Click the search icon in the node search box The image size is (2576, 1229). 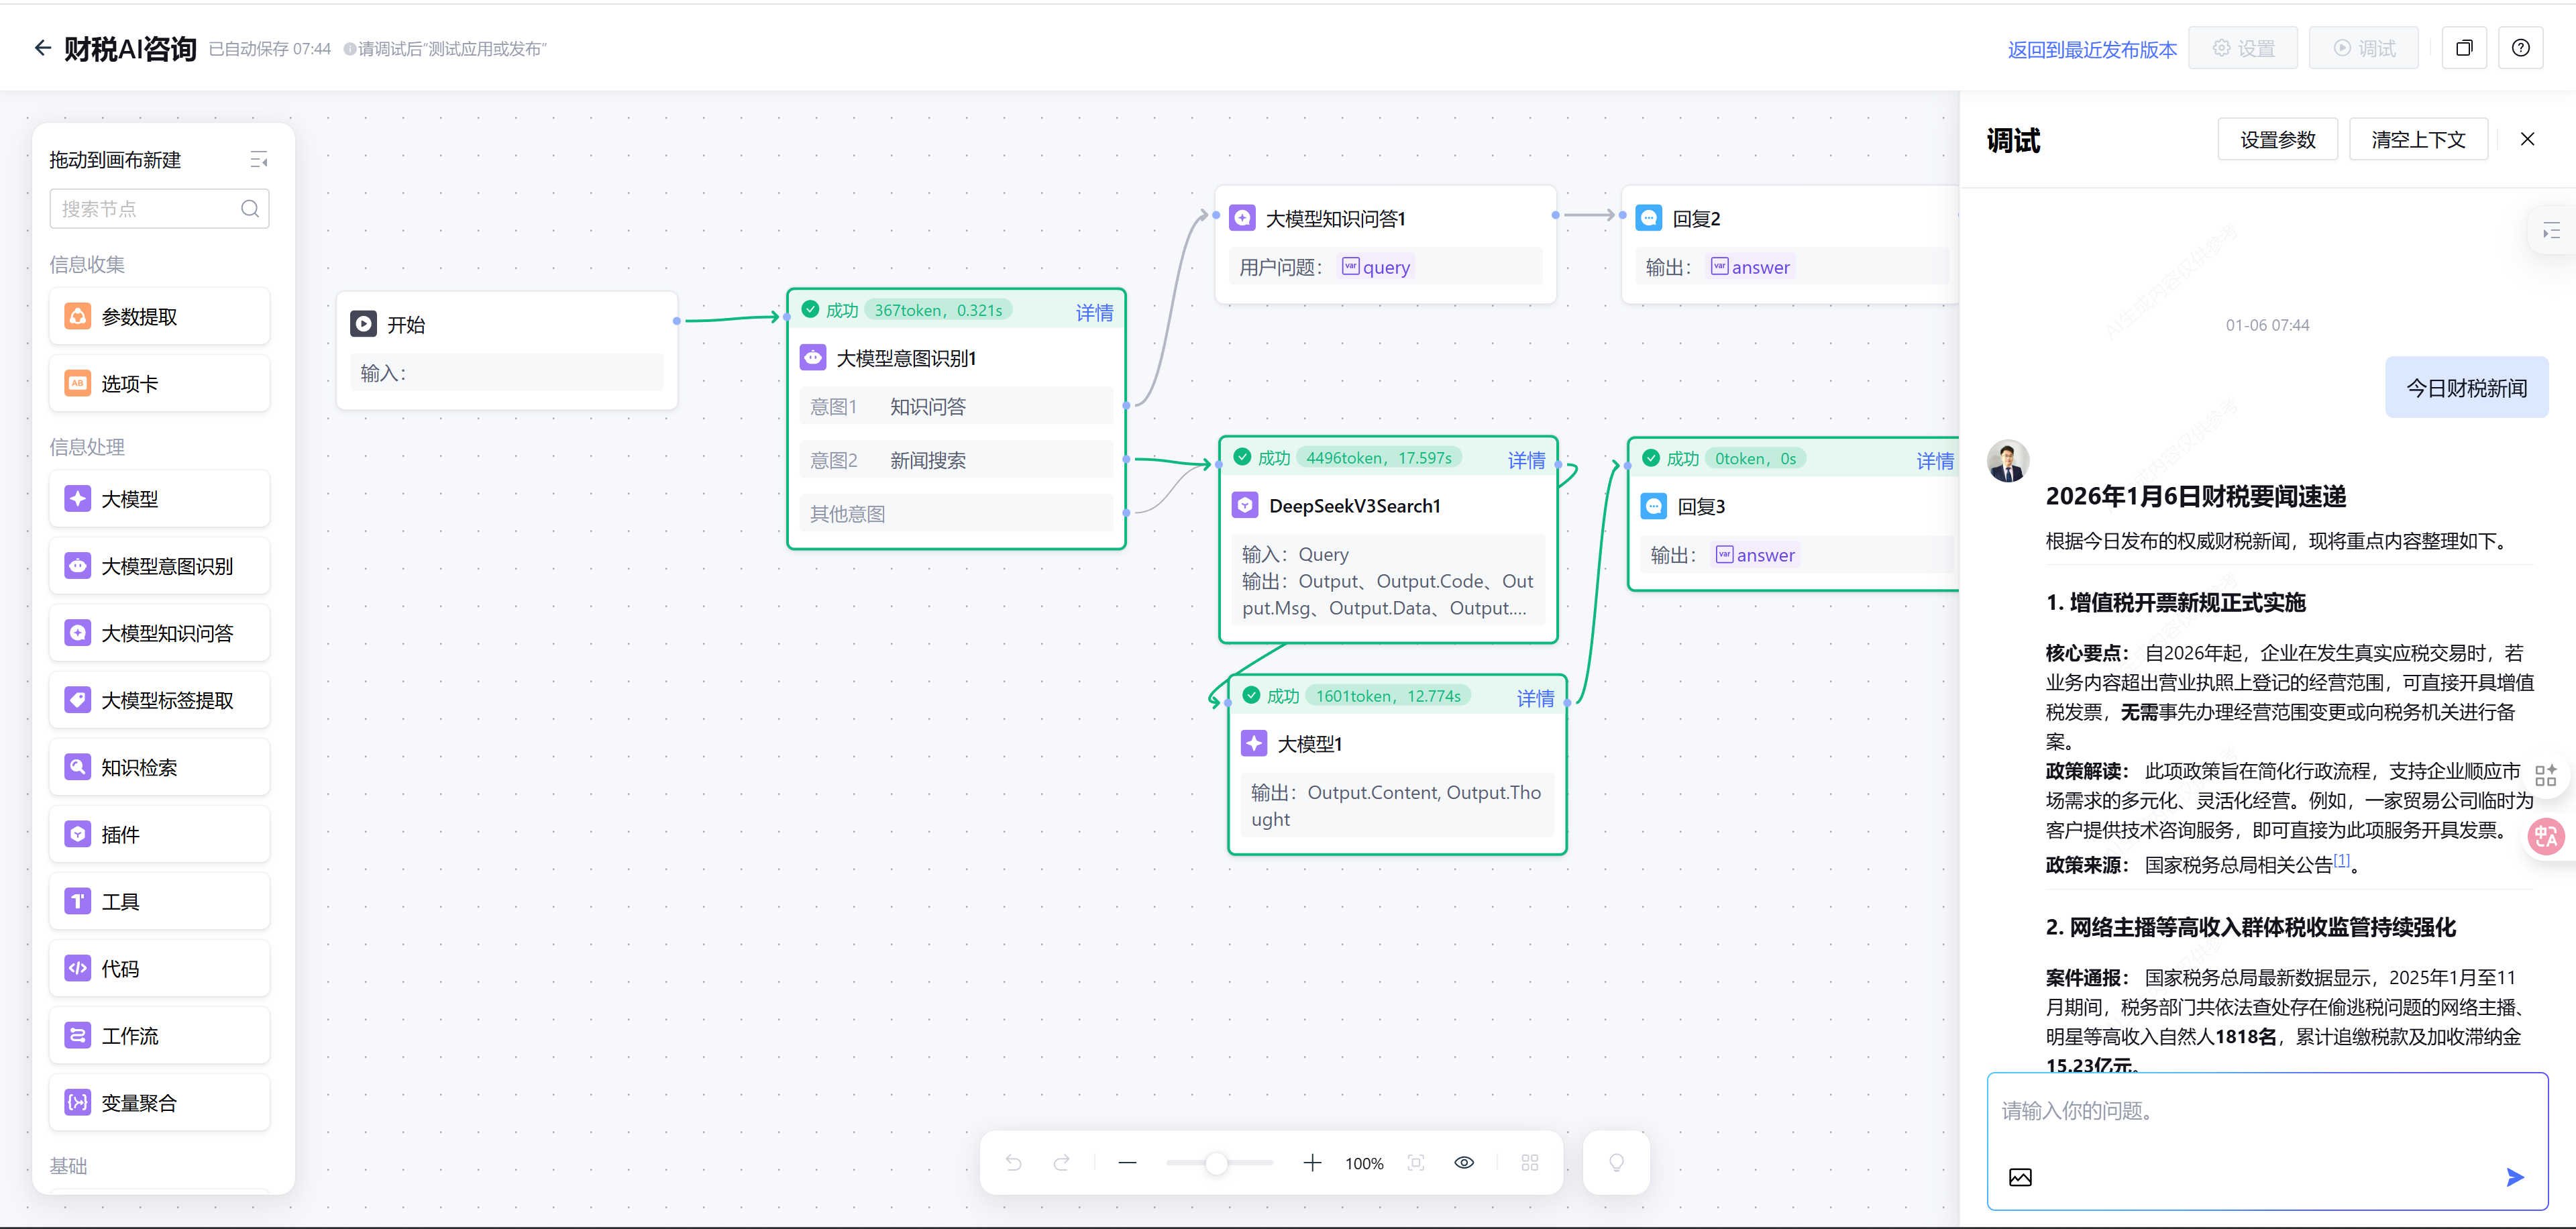[x=250, y=208]
